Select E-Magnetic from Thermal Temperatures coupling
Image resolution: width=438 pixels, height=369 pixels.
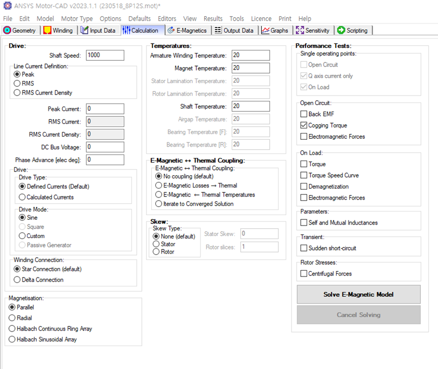point(158,194)
